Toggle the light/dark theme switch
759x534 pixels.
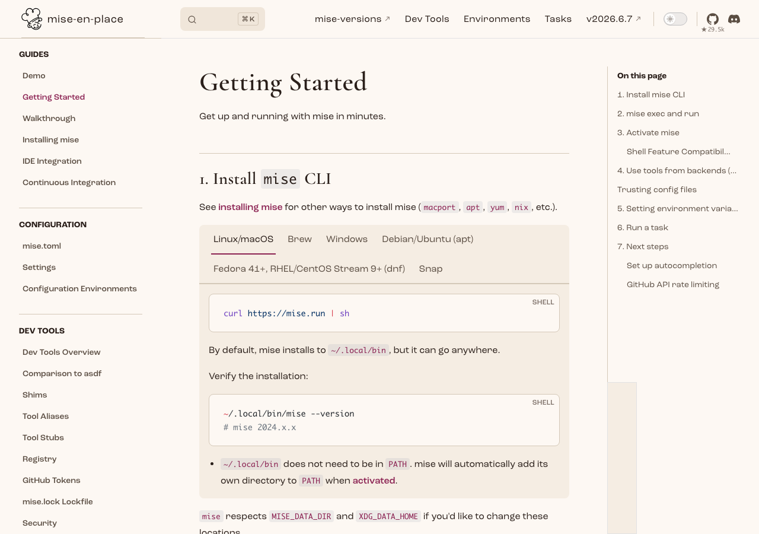[675, 19]
